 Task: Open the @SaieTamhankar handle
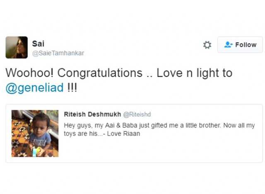pos(58,53)
